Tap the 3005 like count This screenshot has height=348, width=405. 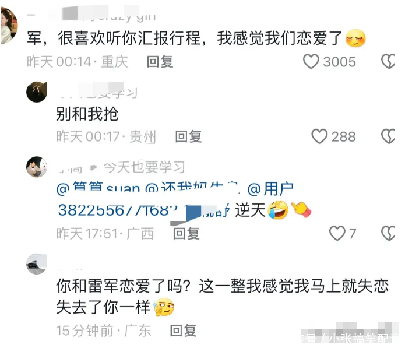339,62
